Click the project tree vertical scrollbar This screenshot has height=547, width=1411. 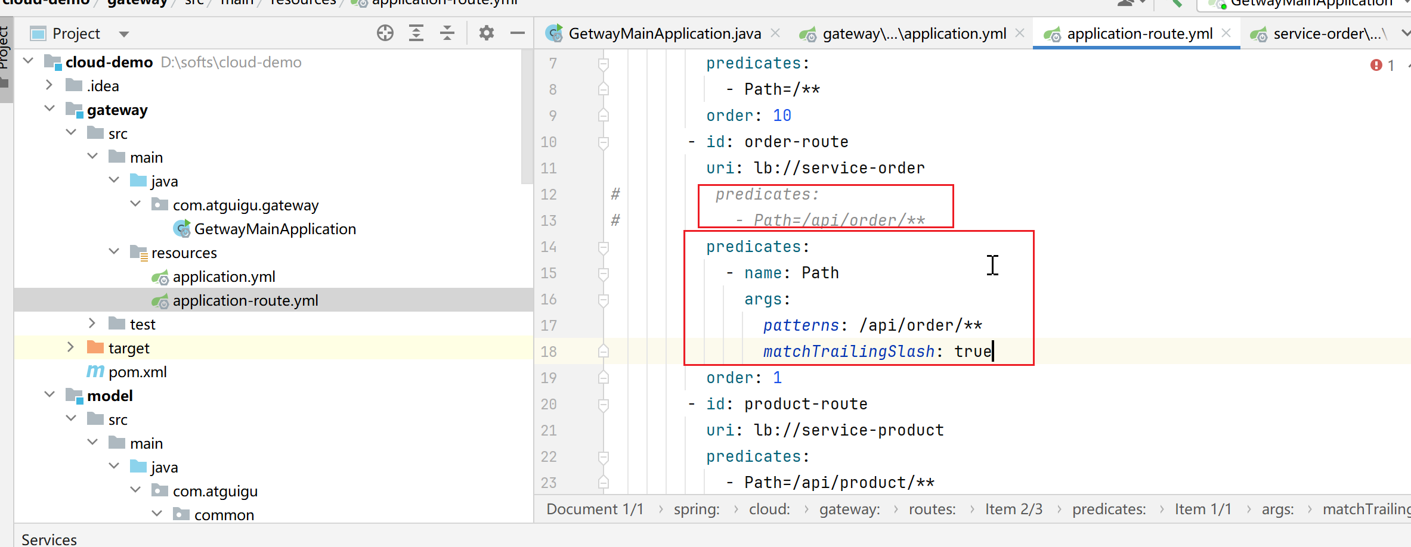(x=527, y=117)
